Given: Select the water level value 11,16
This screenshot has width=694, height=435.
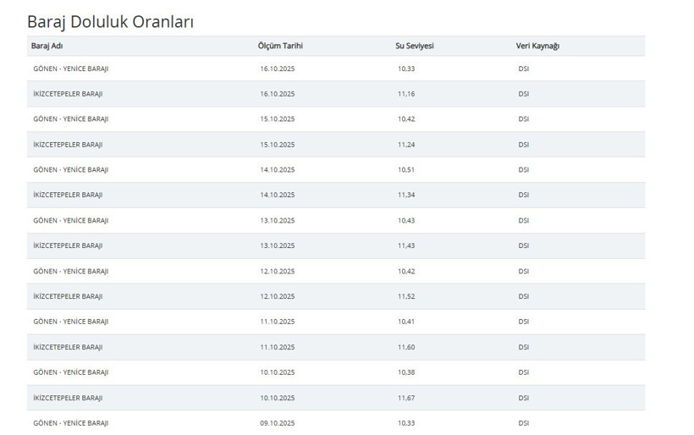Looking at the screenshot, I should click(x=406, y=94).
